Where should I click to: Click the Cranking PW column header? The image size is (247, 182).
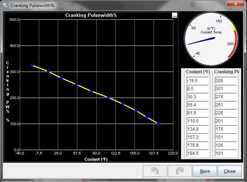click(227, 72)
